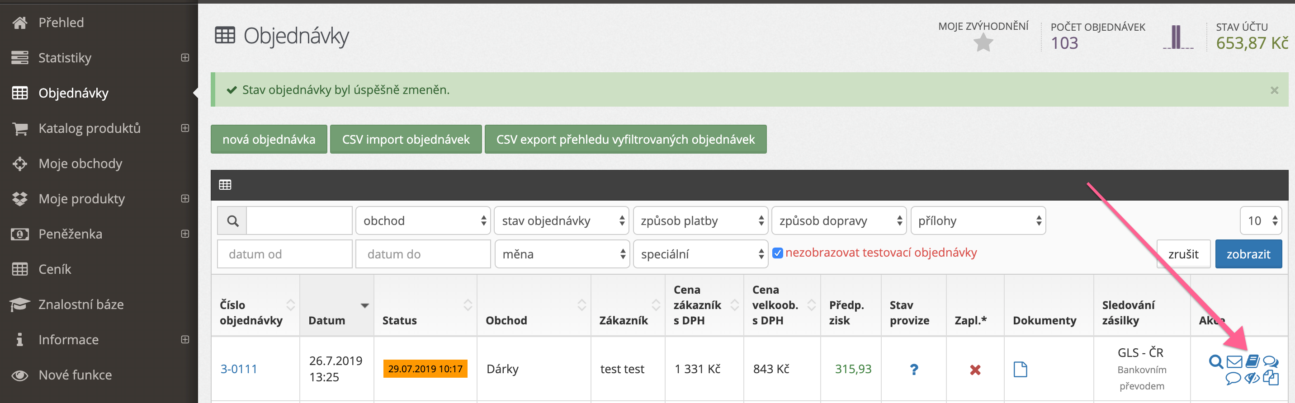Image resolution: width=1295 pixels, height=403 pixels.
Task: Click the star under Moje zvýhodnění
Action: point(983,43)
